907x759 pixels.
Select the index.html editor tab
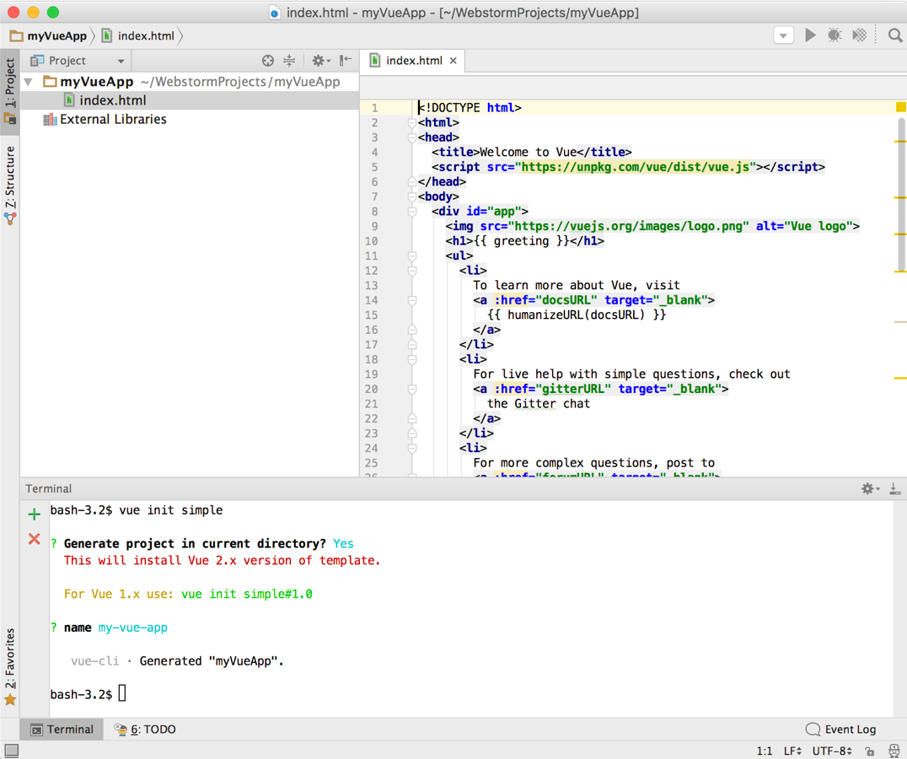tap(413, 61)
